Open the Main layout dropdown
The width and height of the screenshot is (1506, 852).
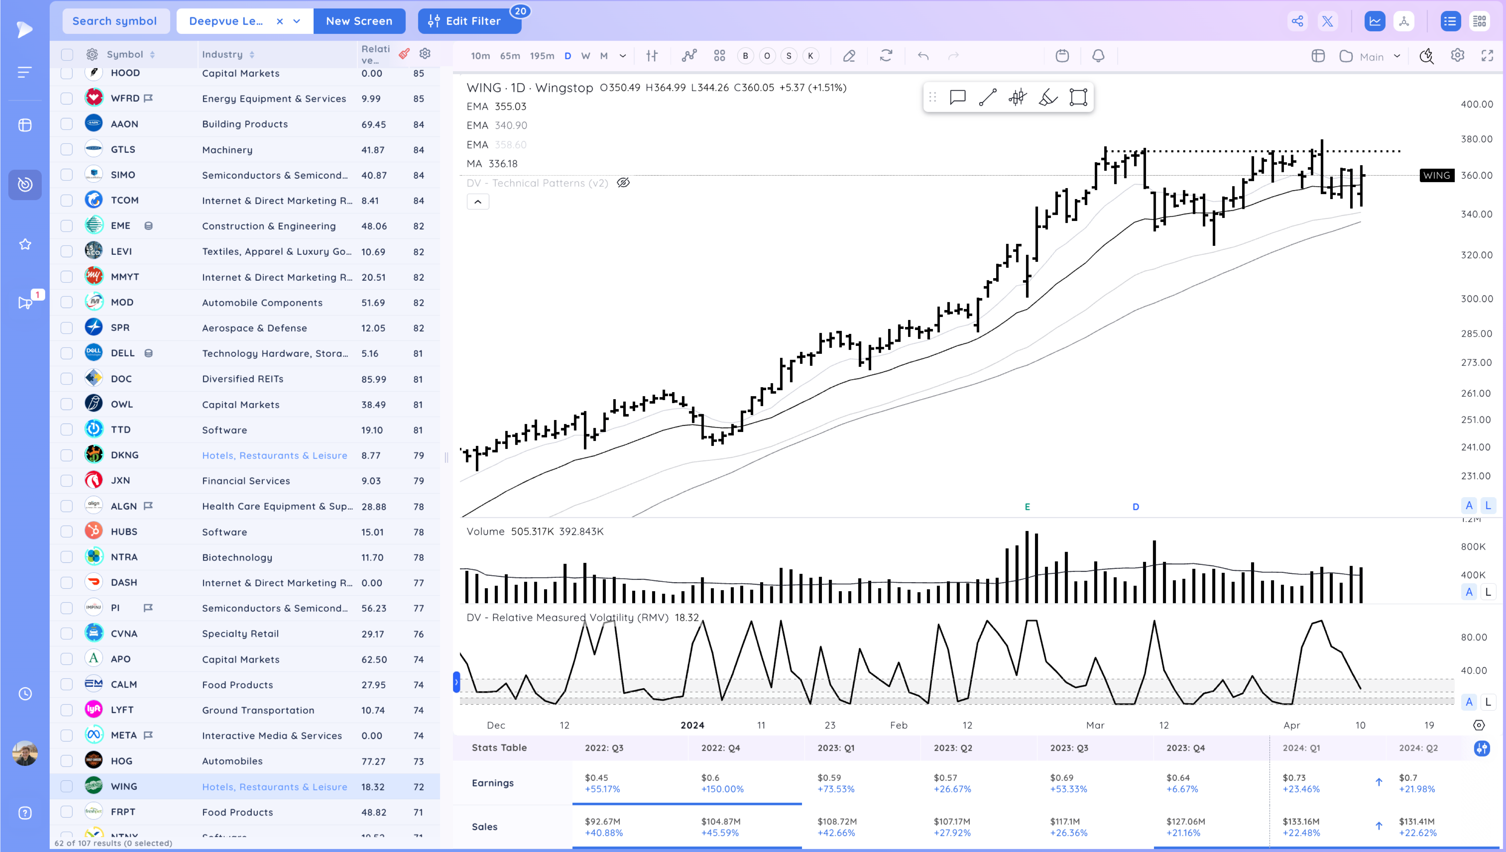click(x=1370, y=56)
